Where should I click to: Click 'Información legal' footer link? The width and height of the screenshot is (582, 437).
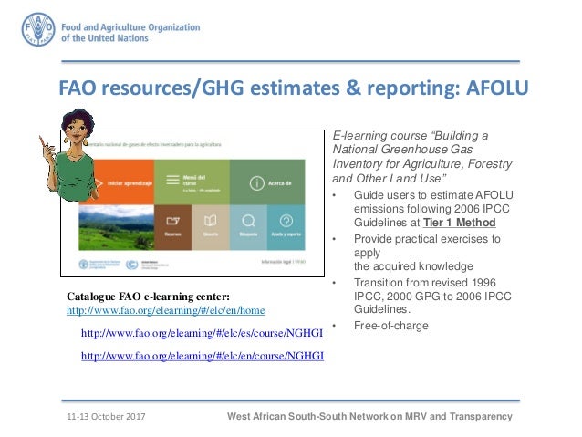point(276,262)
